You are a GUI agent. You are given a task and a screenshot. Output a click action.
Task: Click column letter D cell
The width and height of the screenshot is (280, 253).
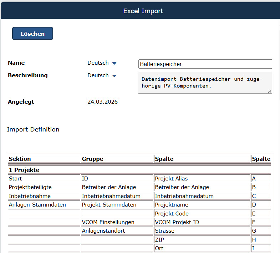point(261,204)
